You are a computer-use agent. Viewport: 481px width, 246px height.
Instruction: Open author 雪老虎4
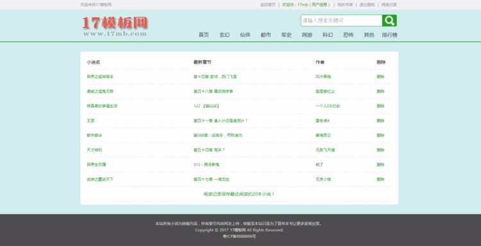(323, 121)
